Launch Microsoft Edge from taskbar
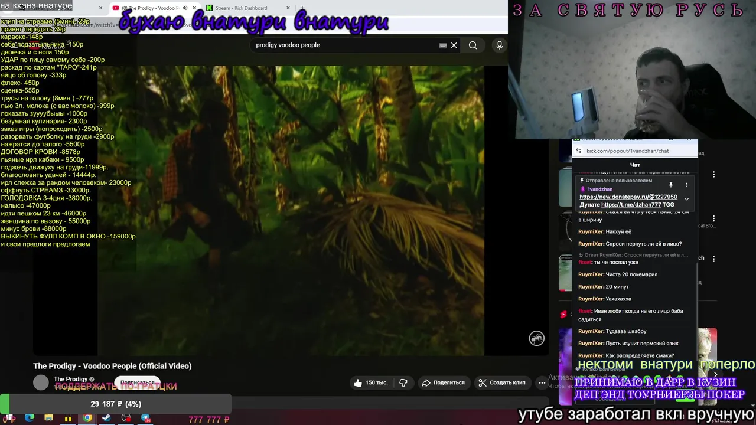756x425 pixels. click(x=30, y=419)
